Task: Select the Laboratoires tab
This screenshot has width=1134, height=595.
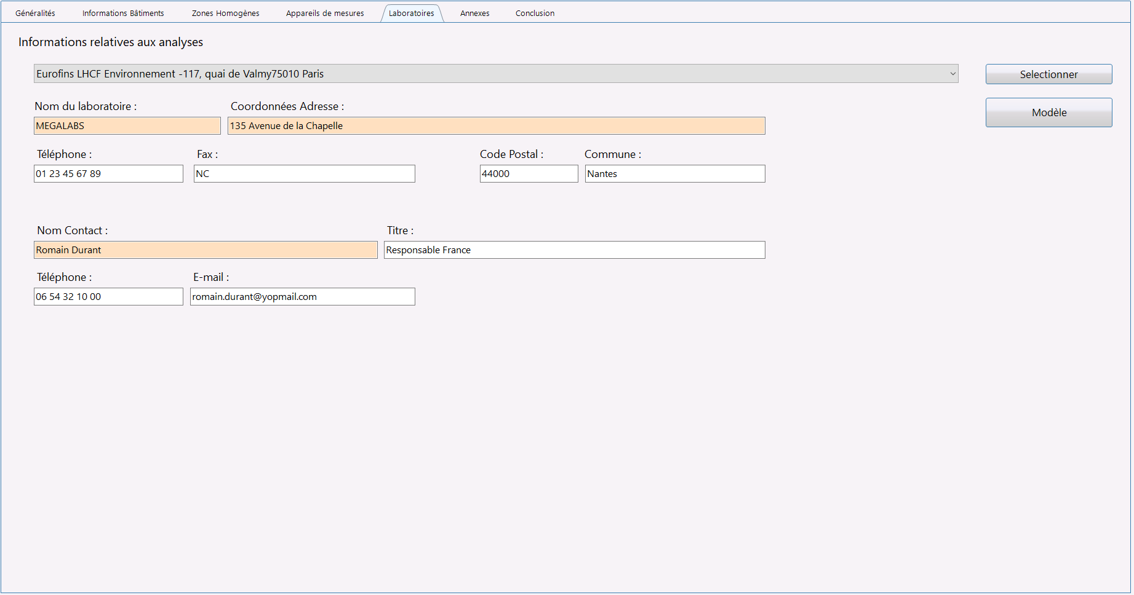Action: tap(412, 13)
